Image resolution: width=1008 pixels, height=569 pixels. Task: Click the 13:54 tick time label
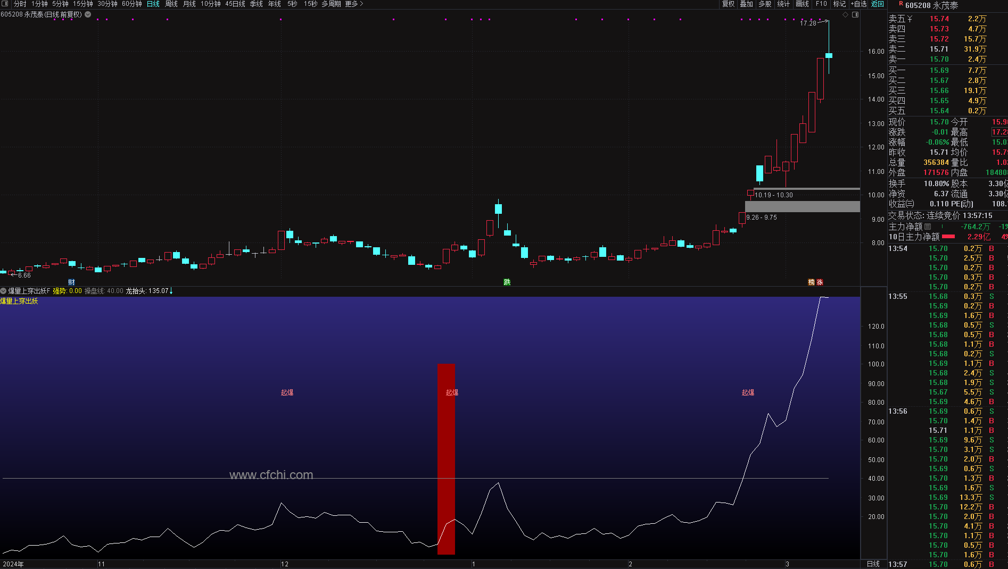coord(898,248)
